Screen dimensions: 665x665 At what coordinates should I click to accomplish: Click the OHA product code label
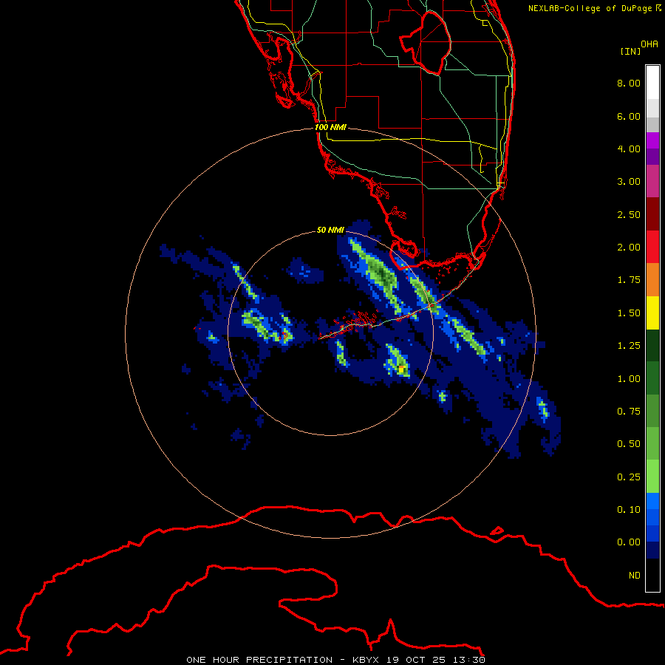click(x=649, y=44)
